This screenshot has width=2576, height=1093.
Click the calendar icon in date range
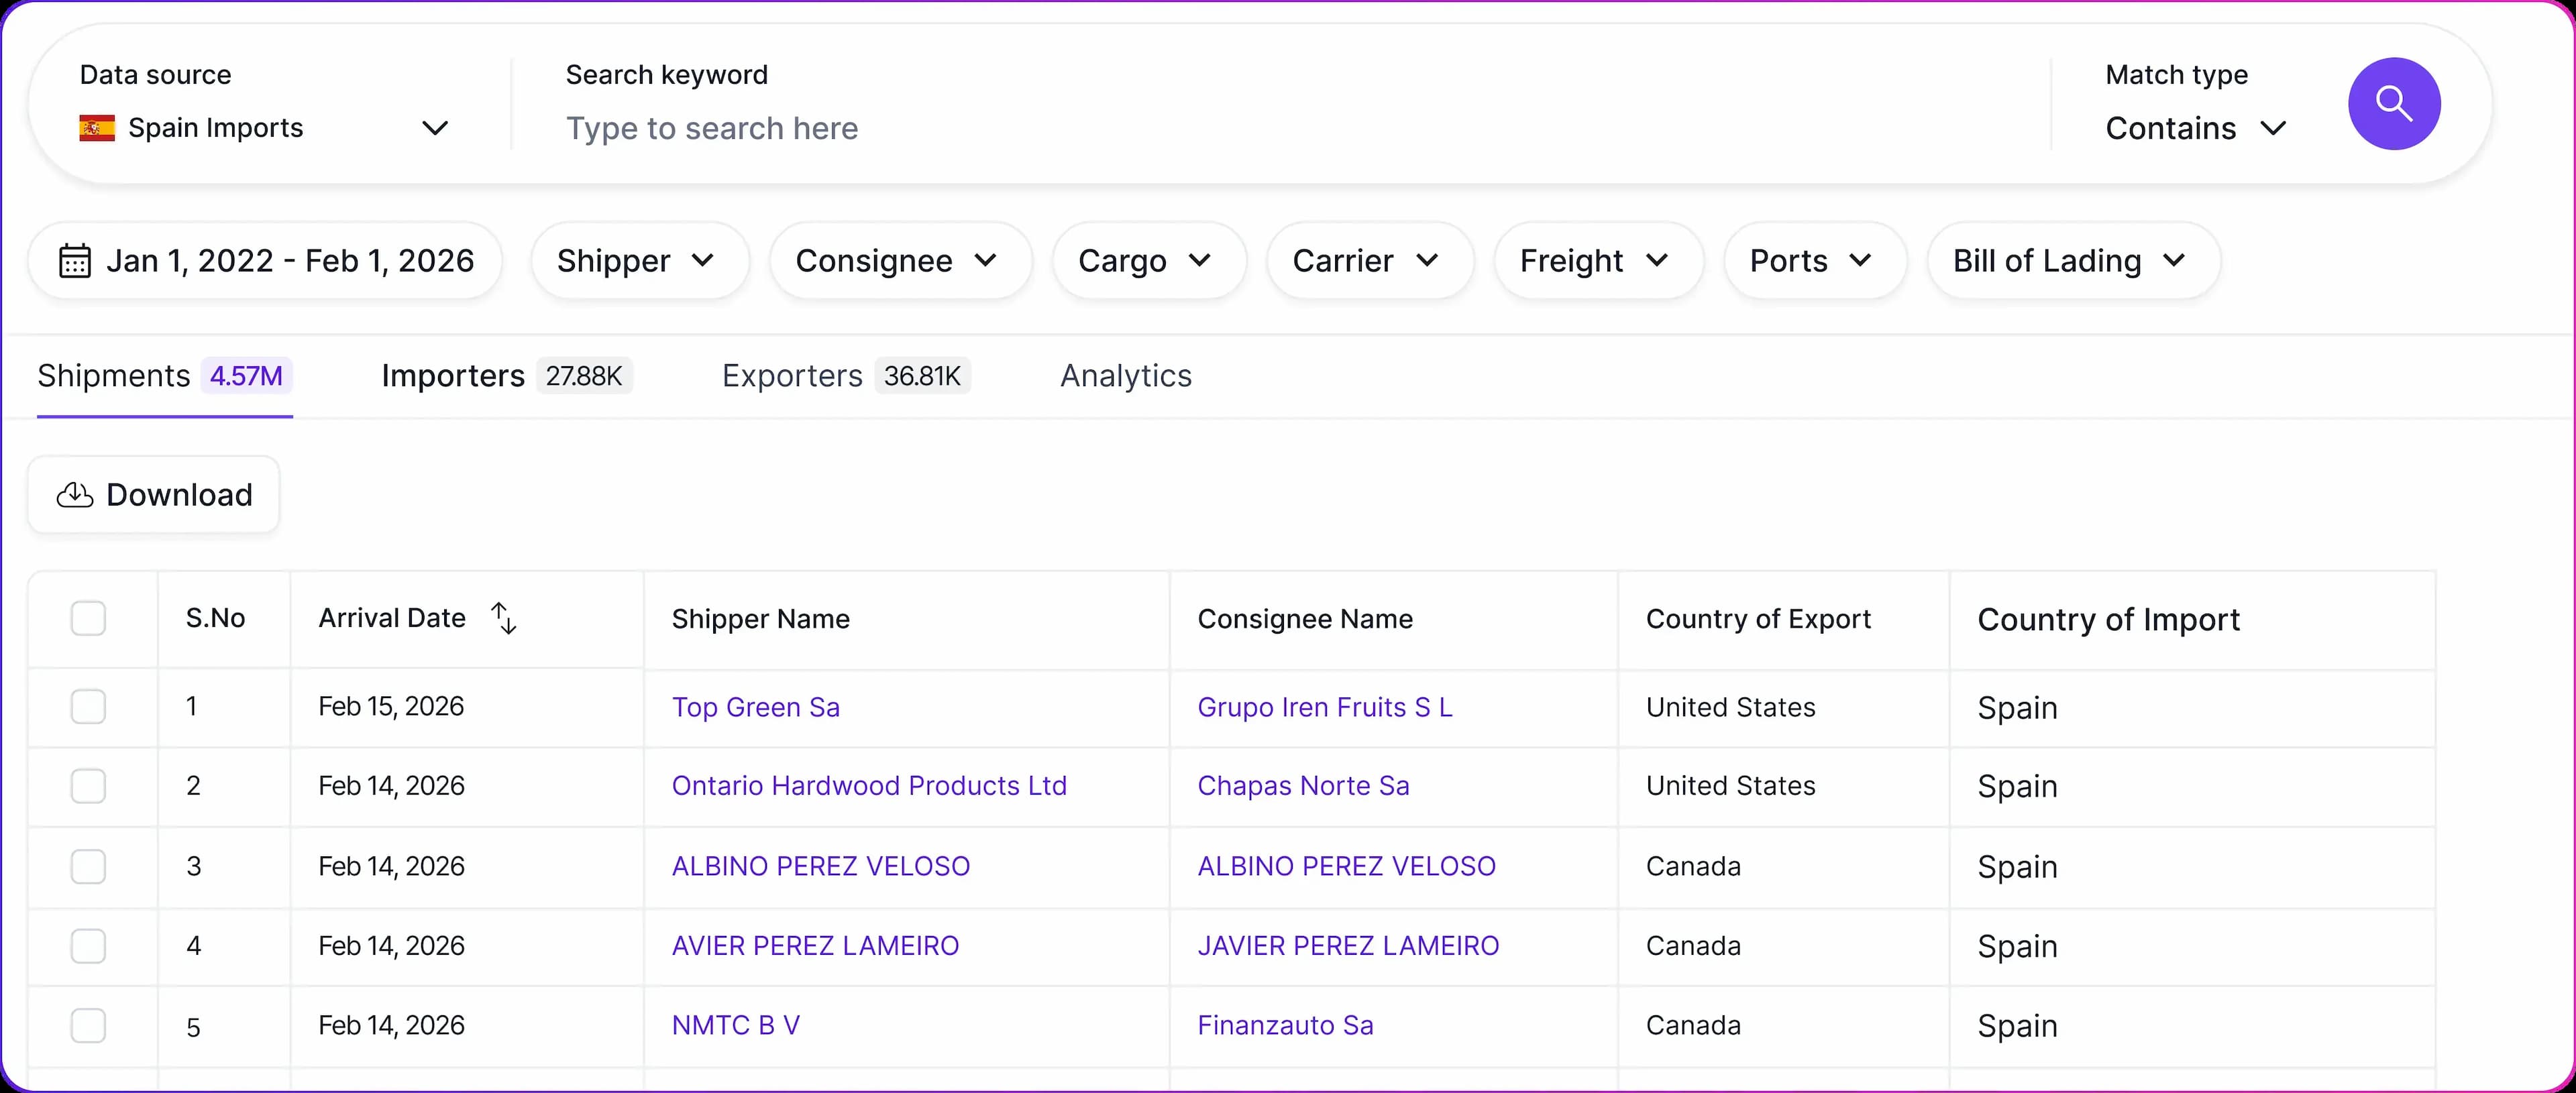75,261
